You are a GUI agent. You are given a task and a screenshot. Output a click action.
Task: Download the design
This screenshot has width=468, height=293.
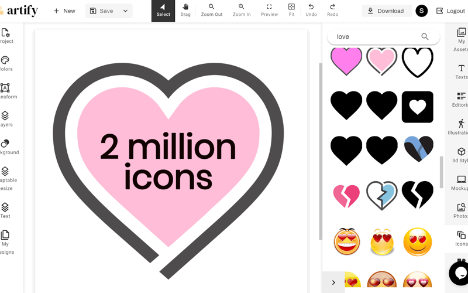click(387, 11)
